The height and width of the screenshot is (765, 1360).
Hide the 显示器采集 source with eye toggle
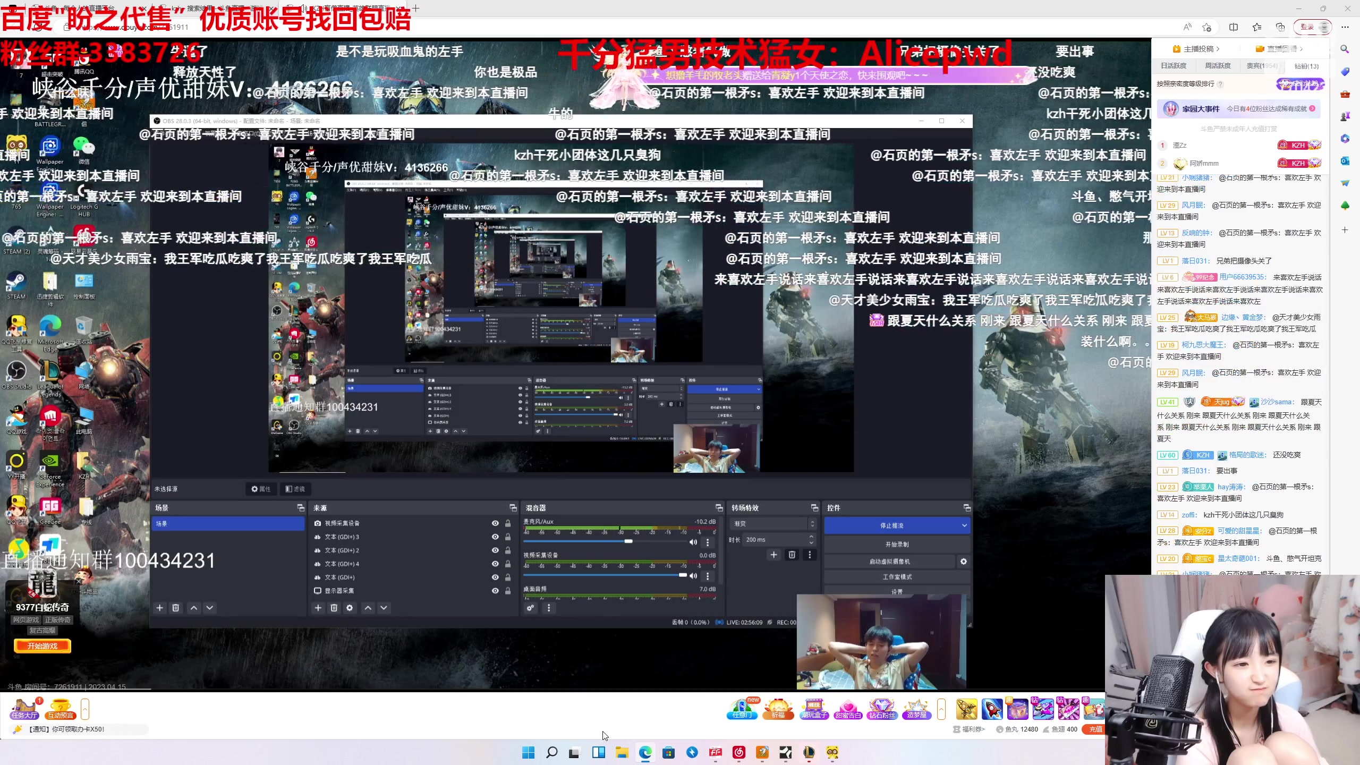coord(495,591)
